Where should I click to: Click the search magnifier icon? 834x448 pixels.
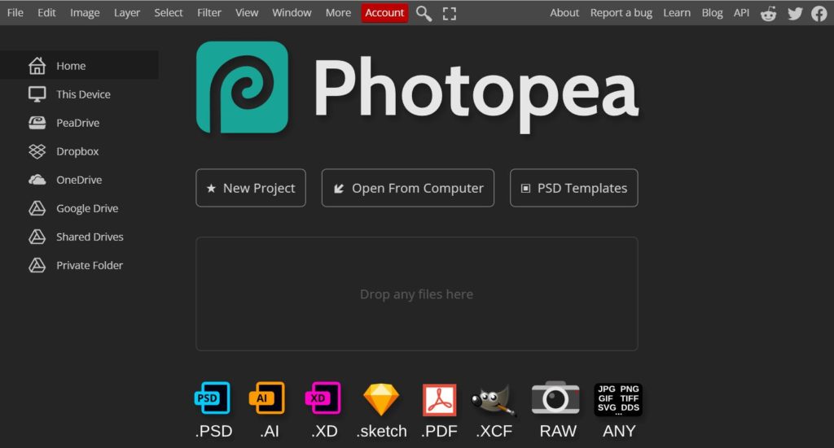[x=424, y=13]
